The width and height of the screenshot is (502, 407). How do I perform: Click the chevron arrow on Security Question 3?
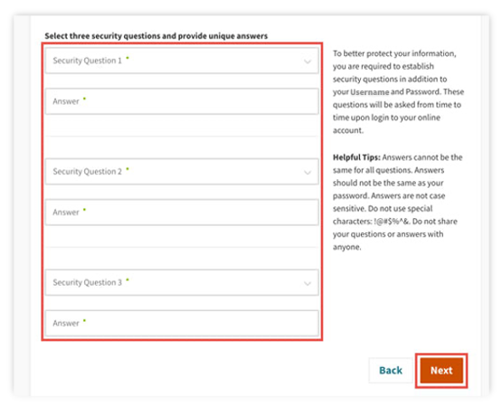[x=308, y=283]
